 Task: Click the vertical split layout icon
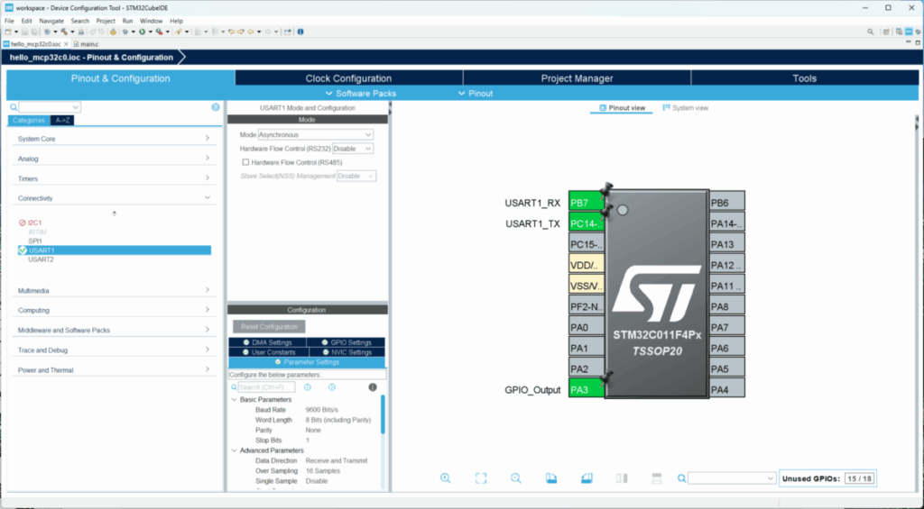click(x=622, y=477)
